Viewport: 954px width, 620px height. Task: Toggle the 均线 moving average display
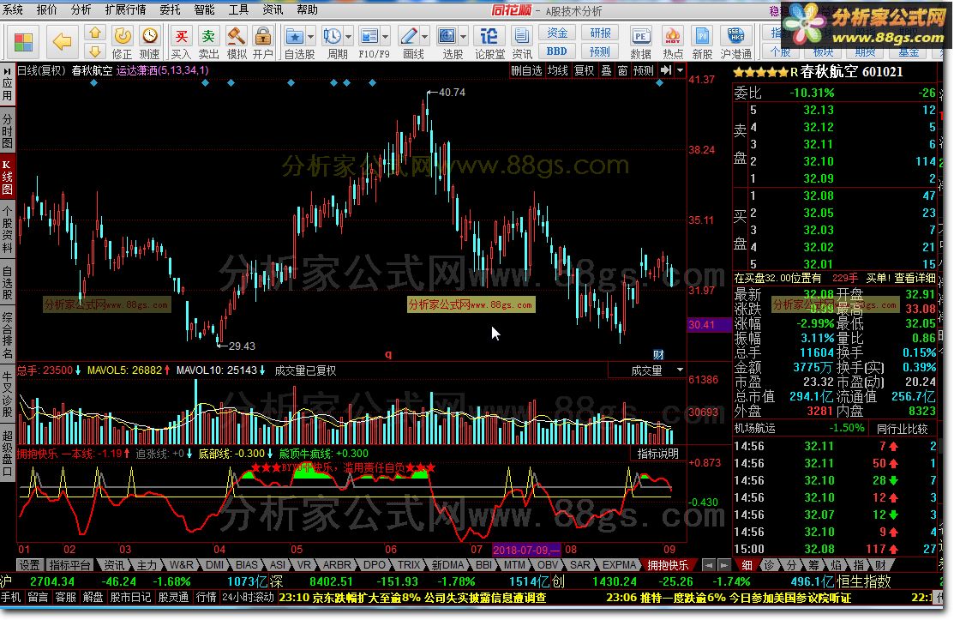pos(557,70)
